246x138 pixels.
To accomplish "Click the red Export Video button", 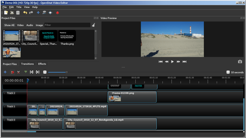I will pyautogui.click(x=57, y=13).
